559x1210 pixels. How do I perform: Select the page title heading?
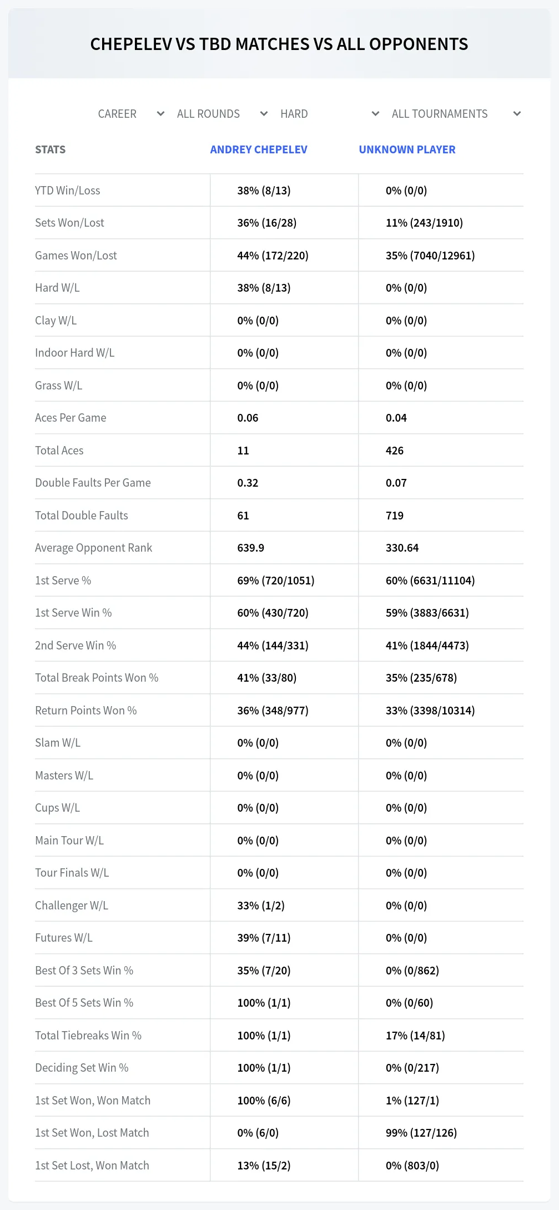(x=279, y=44)
